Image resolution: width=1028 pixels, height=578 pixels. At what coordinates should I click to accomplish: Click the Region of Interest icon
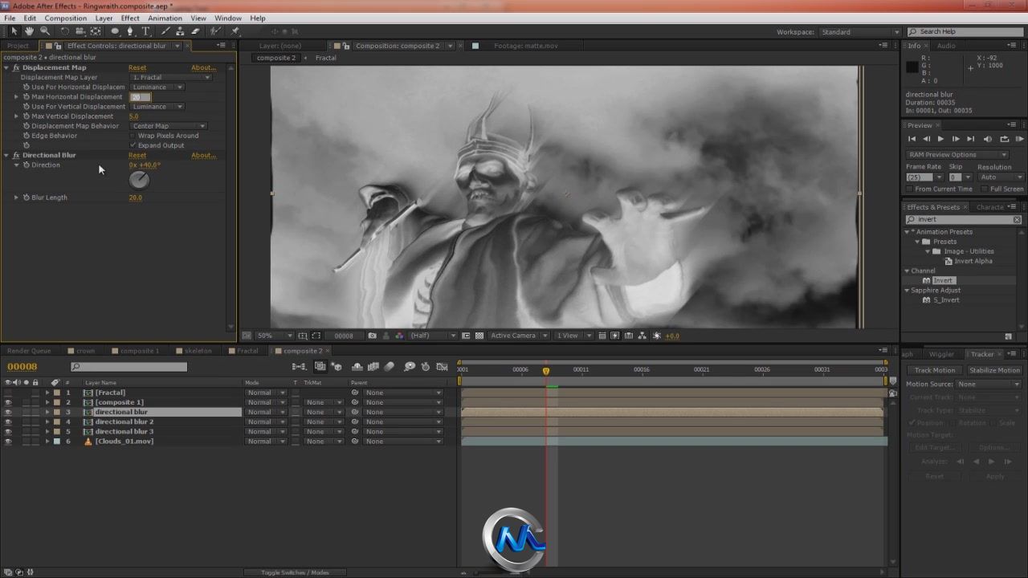[x=466, y=336]
